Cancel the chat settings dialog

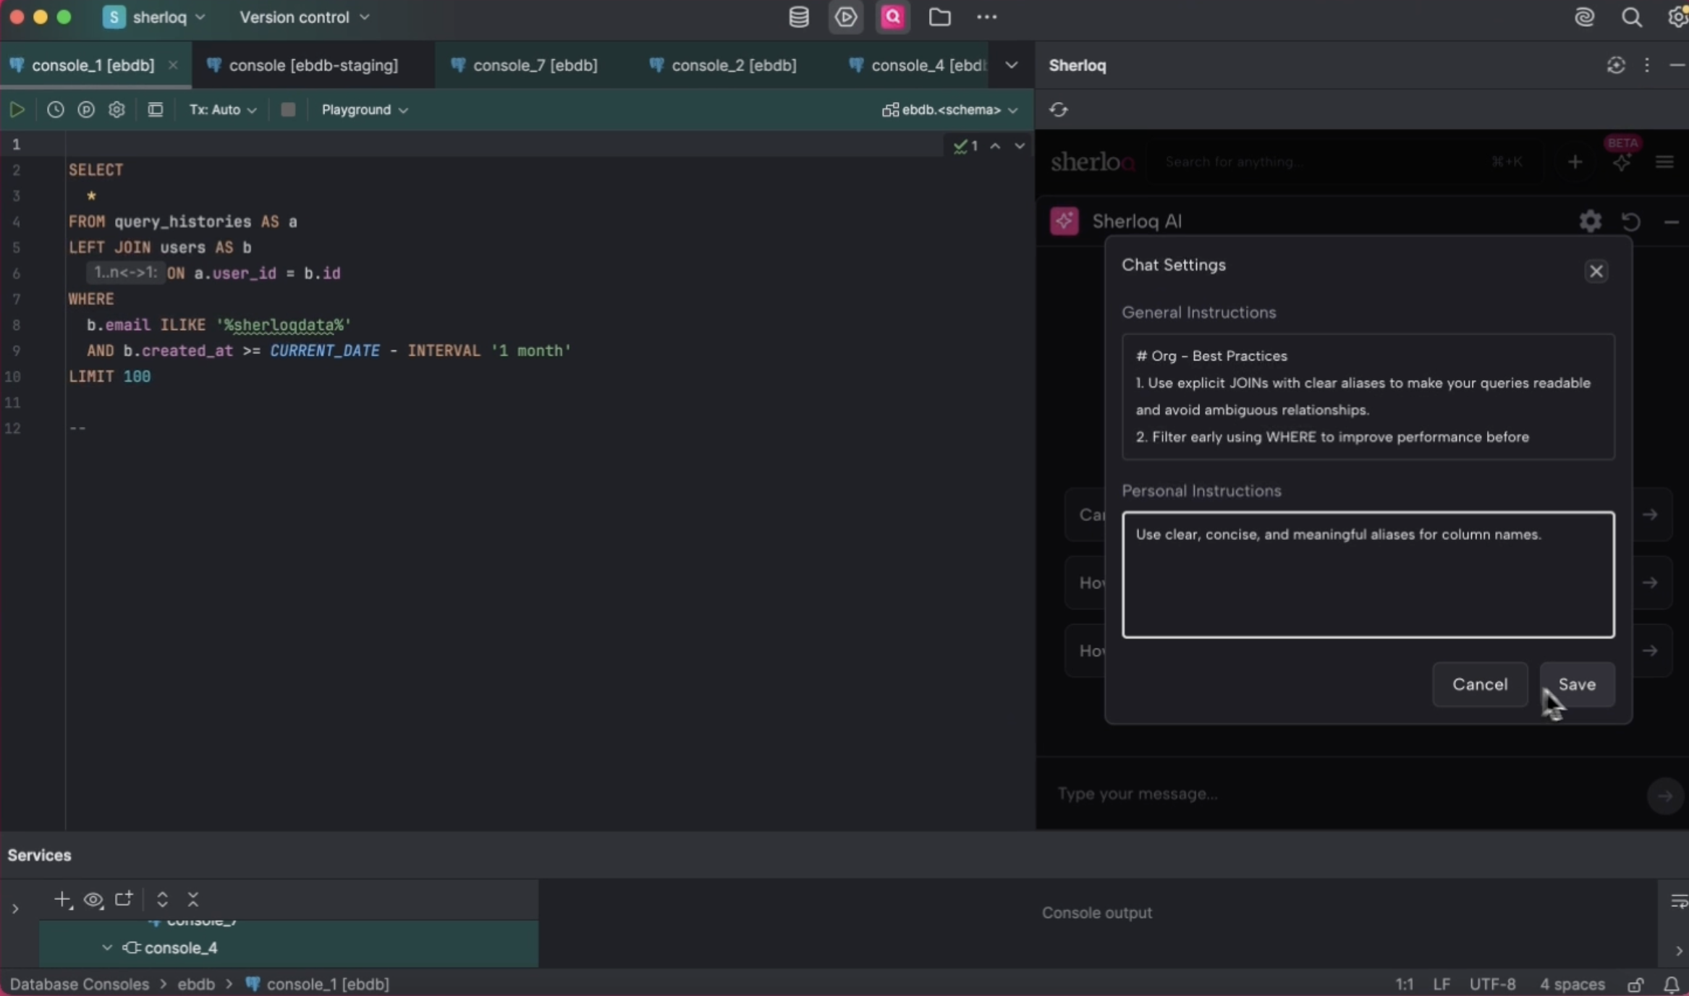coord(1480,684)
